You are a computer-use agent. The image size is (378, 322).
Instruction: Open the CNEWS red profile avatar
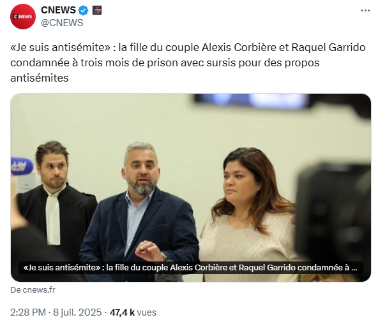click(23, 17)
